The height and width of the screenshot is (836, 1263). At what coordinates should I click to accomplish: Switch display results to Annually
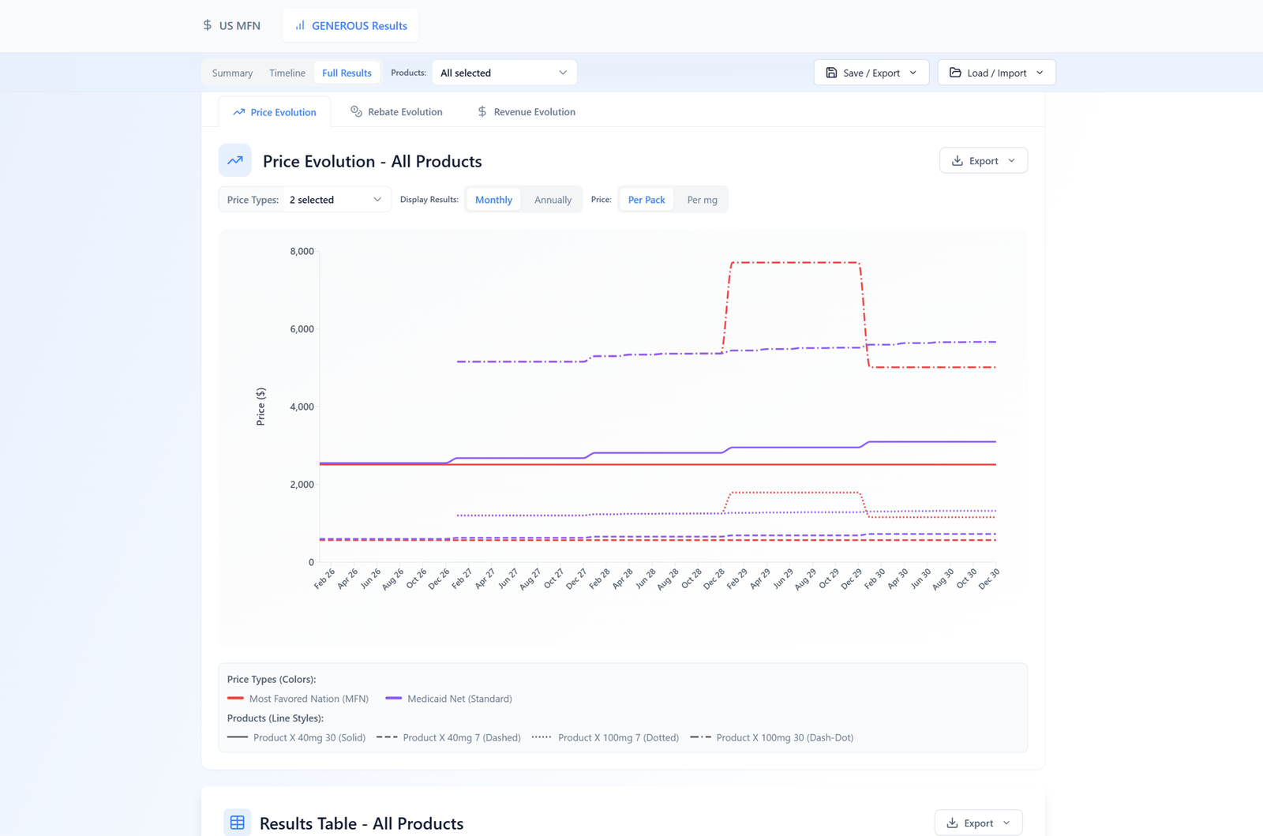[x=553, y=200]
